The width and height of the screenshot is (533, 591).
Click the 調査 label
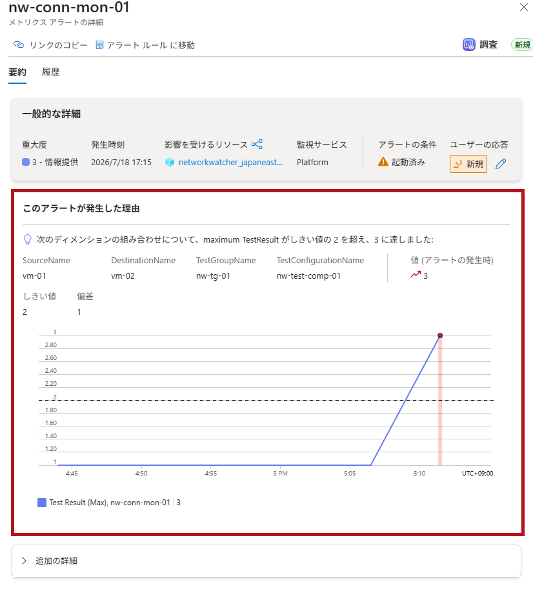(x=488, y=45)
